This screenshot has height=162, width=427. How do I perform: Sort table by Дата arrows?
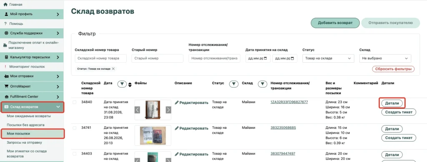[130, 84]
